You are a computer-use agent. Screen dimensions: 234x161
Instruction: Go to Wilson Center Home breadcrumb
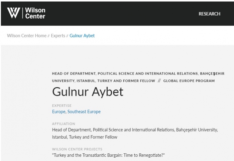(27, 36)
